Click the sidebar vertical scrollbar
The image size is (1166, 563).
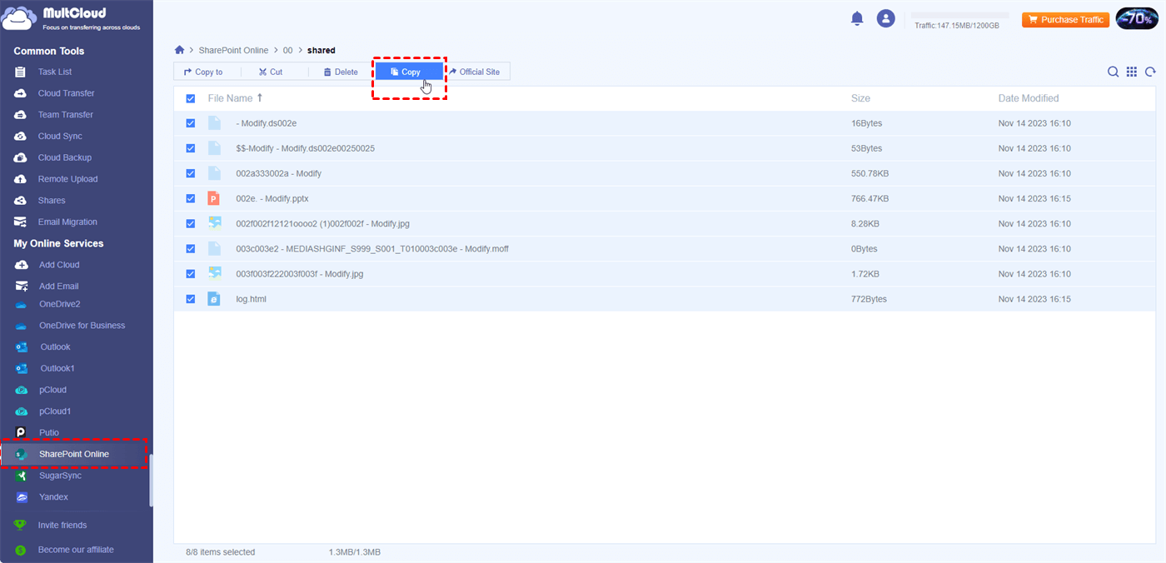pyautogui.click(x=151, y=481)
